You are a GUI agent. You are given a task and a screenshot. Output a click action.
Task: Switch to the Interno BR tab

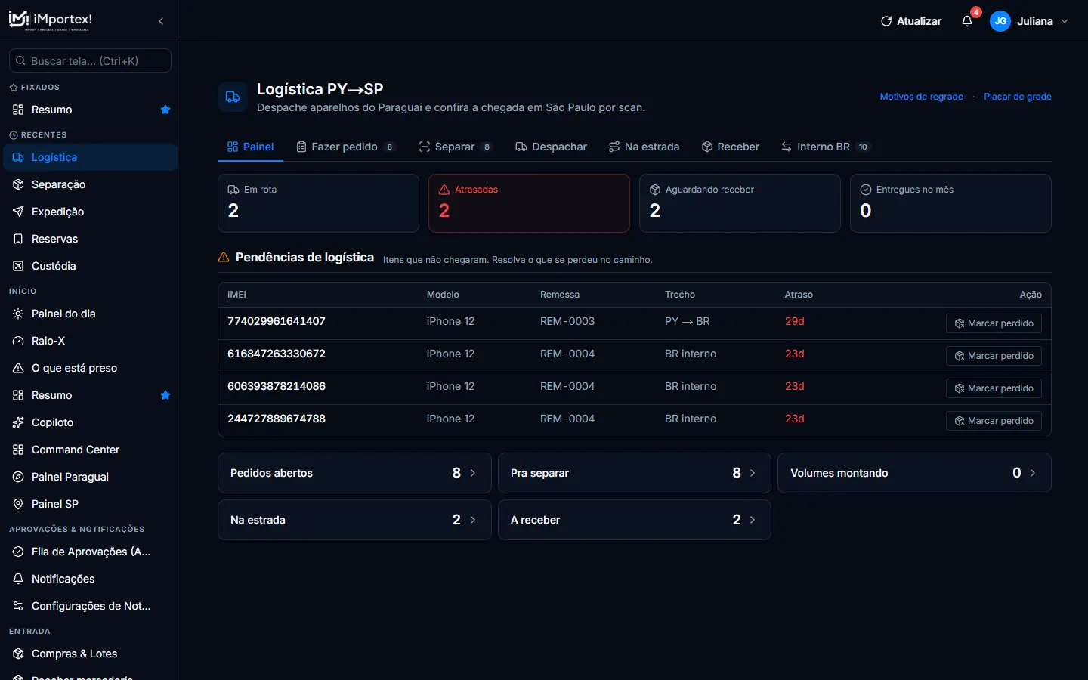[825, 147]
